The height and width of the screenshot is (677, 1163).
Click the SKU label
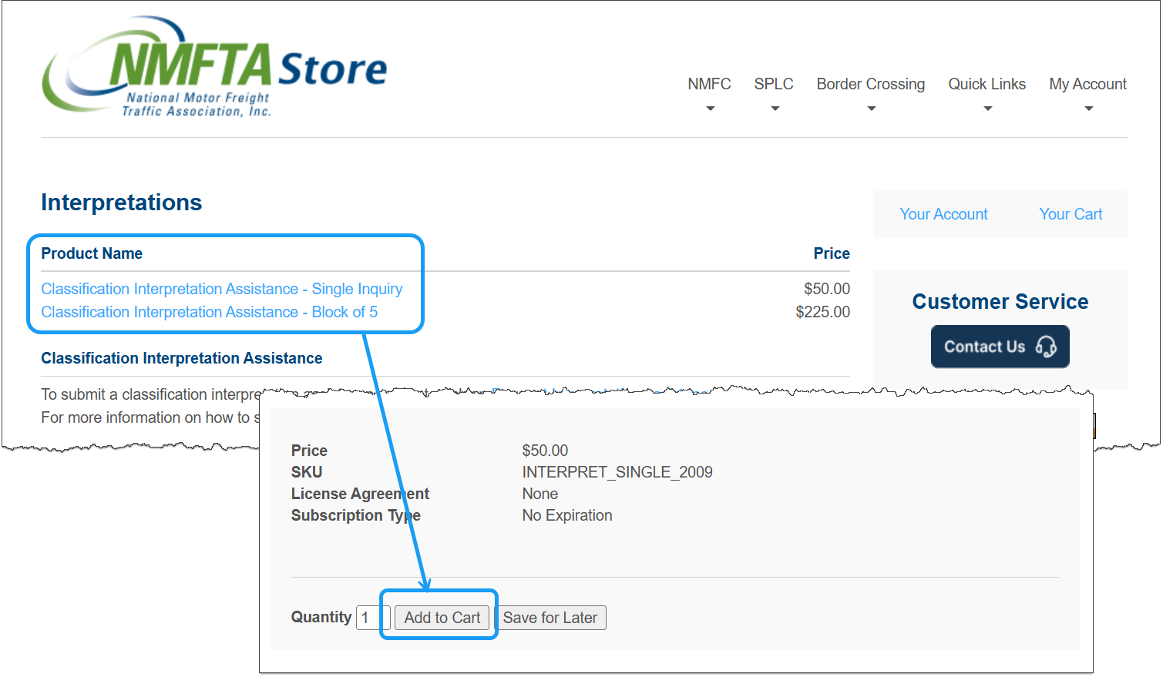coord(307,472)
